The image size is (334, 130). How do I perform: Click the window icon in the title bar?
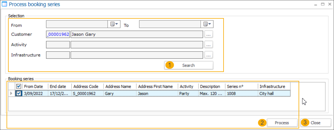(4, 4)
